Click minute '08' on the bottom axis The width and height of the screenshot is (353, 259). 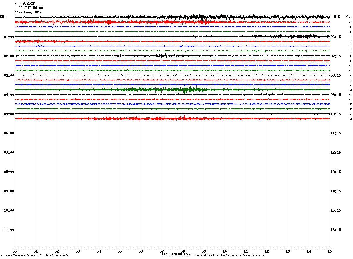click(183, 251)
